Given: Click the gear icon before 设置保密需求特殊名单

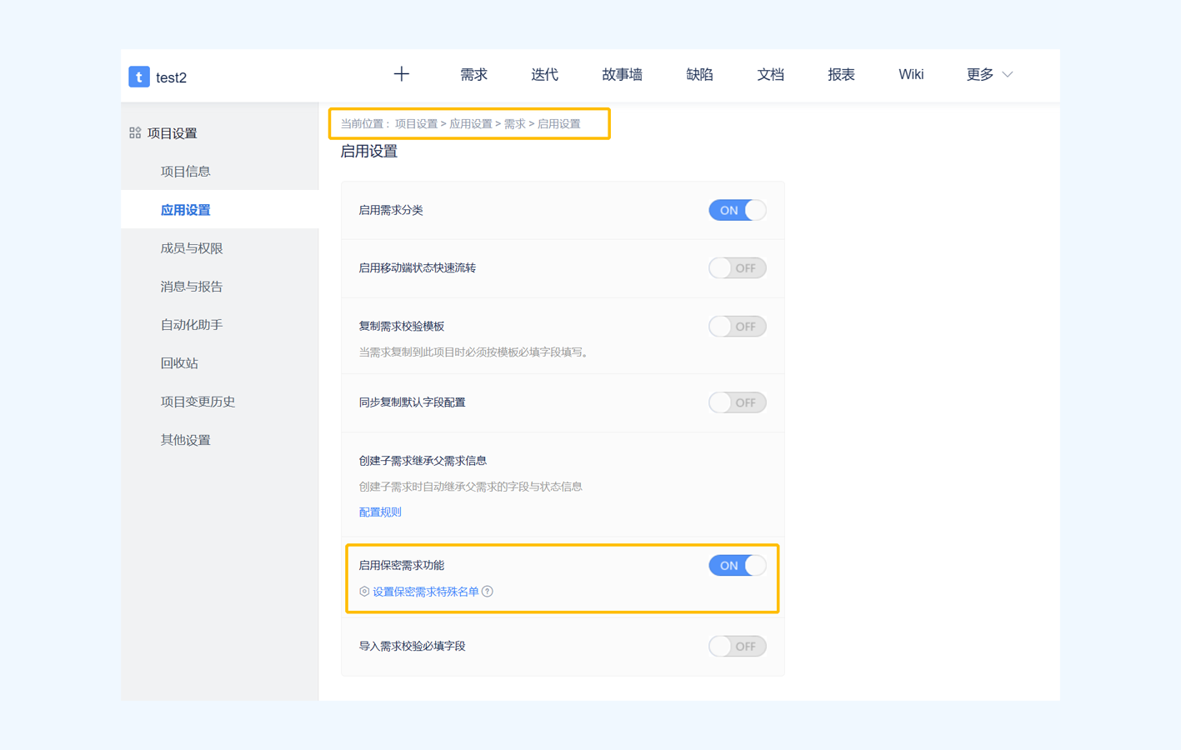Looking at the screenshot, I should pyautogui.click(x=364, y=592).
